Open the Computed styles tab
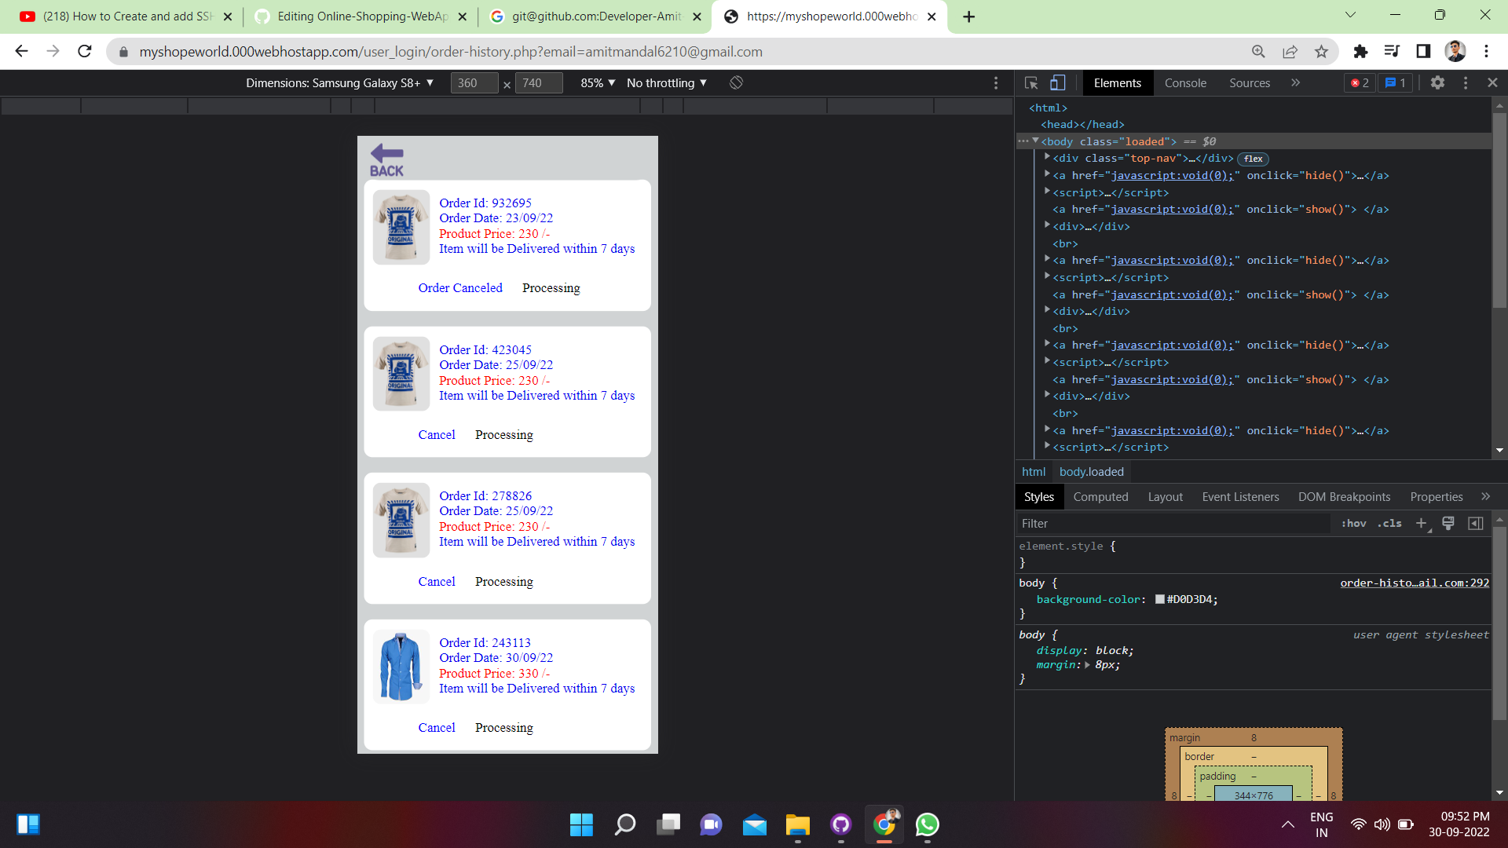 [x=1100, y=496]
